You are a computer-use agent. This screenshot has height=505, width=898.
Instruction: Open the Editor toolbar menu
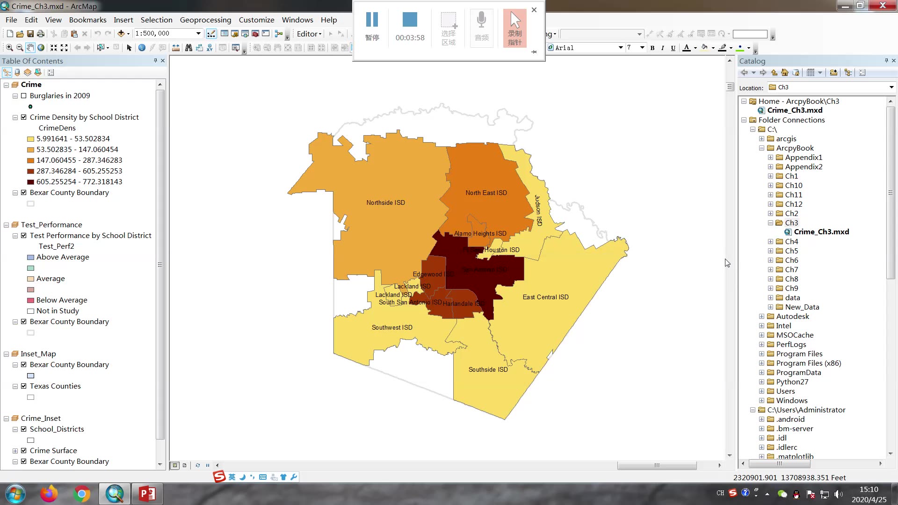(309, 34)
